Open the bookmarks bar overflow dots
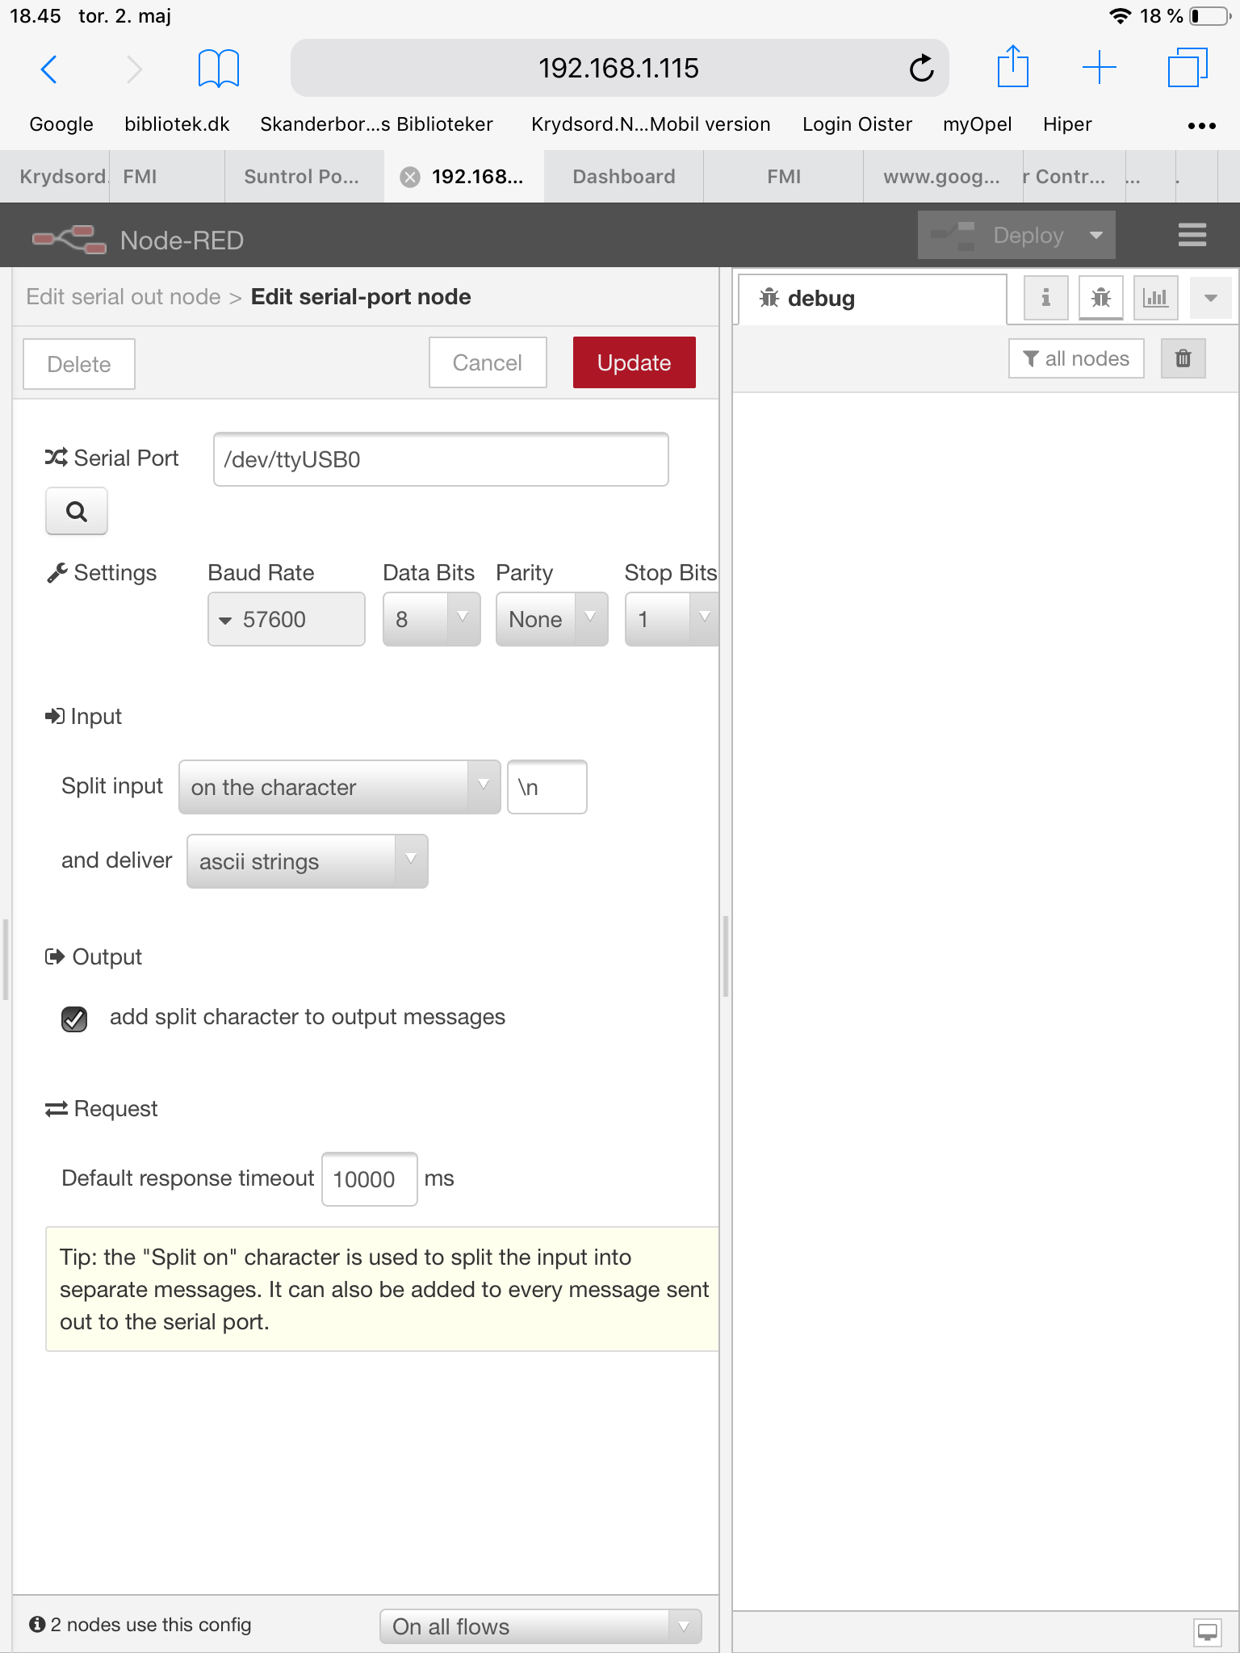The image size is (1240, 1653). pyautogui.click(x=1201, y=125)
